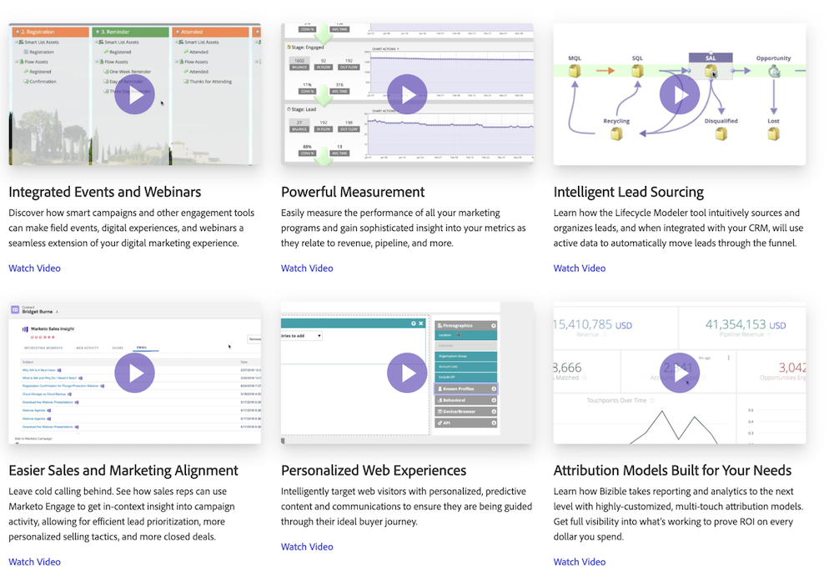This screenshot has width=834, height=577.
Task: Play the Powerful Measurement video
Action: pos(407,95)
